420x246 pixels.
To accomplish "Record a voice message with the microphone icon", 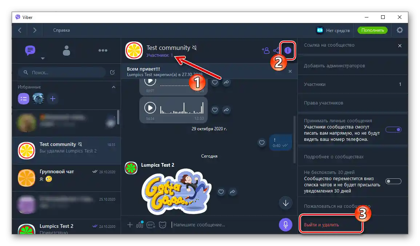I will click(285, 225).
